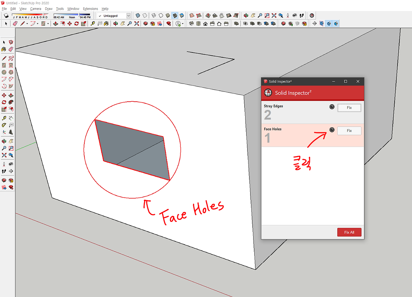
Task: Select the Eraser tool
Action: [14, 23]
